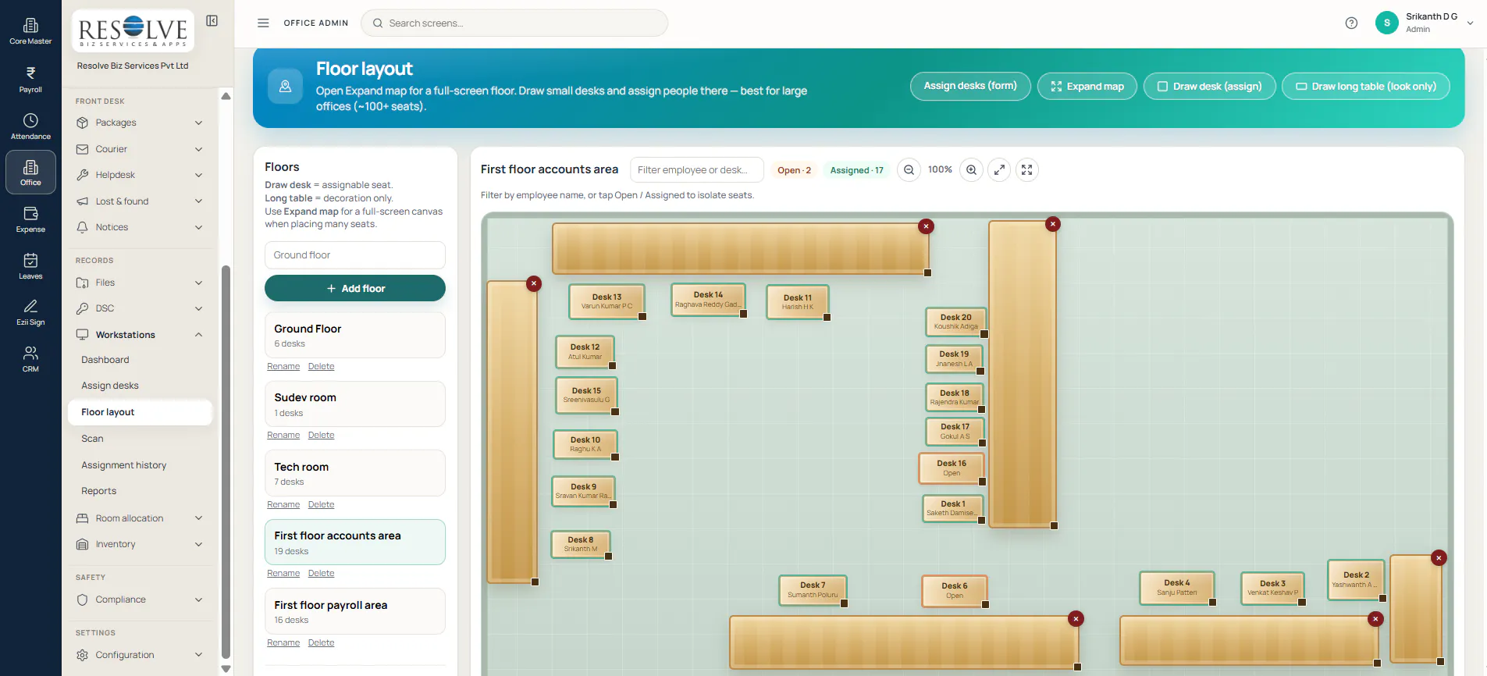The height and width of the screenshot is (676, 1487).
Task: Open the Payroll module icon
Action: click(30, 79)
